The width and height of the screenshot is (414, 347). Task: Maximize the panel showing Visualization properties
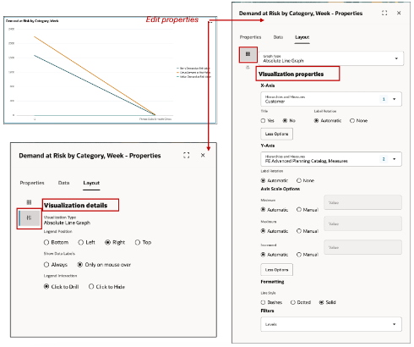384,13
